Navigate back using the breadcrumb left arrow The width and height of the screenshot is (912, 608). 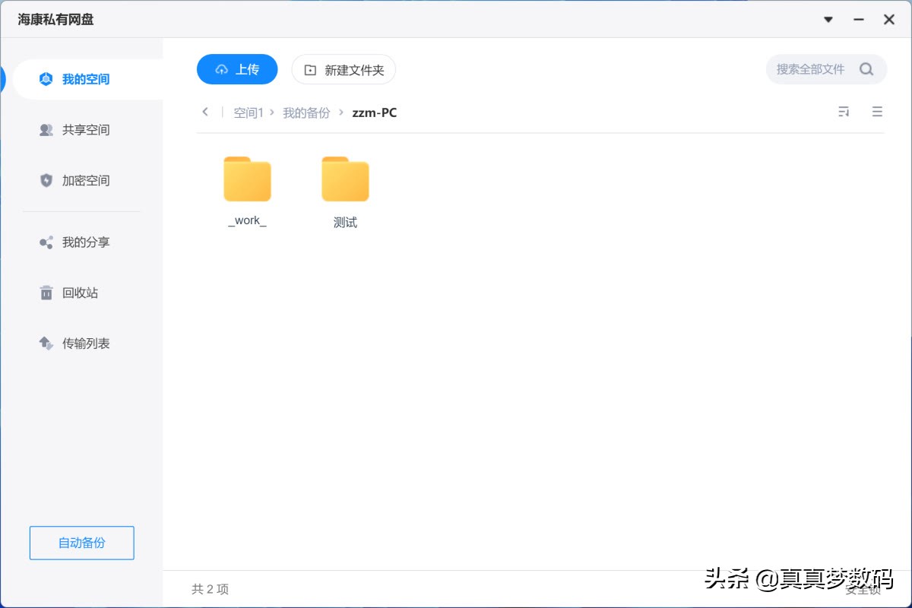[205, 112]
